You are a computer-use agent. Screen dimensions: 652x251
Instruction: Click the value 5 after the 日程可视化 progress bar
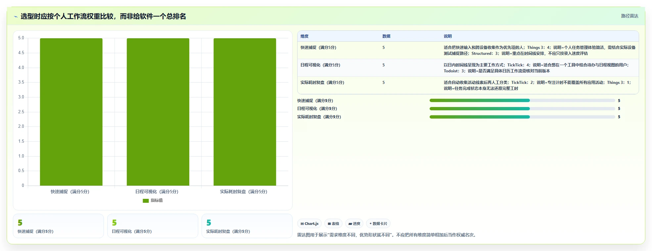tap(619, 109)
